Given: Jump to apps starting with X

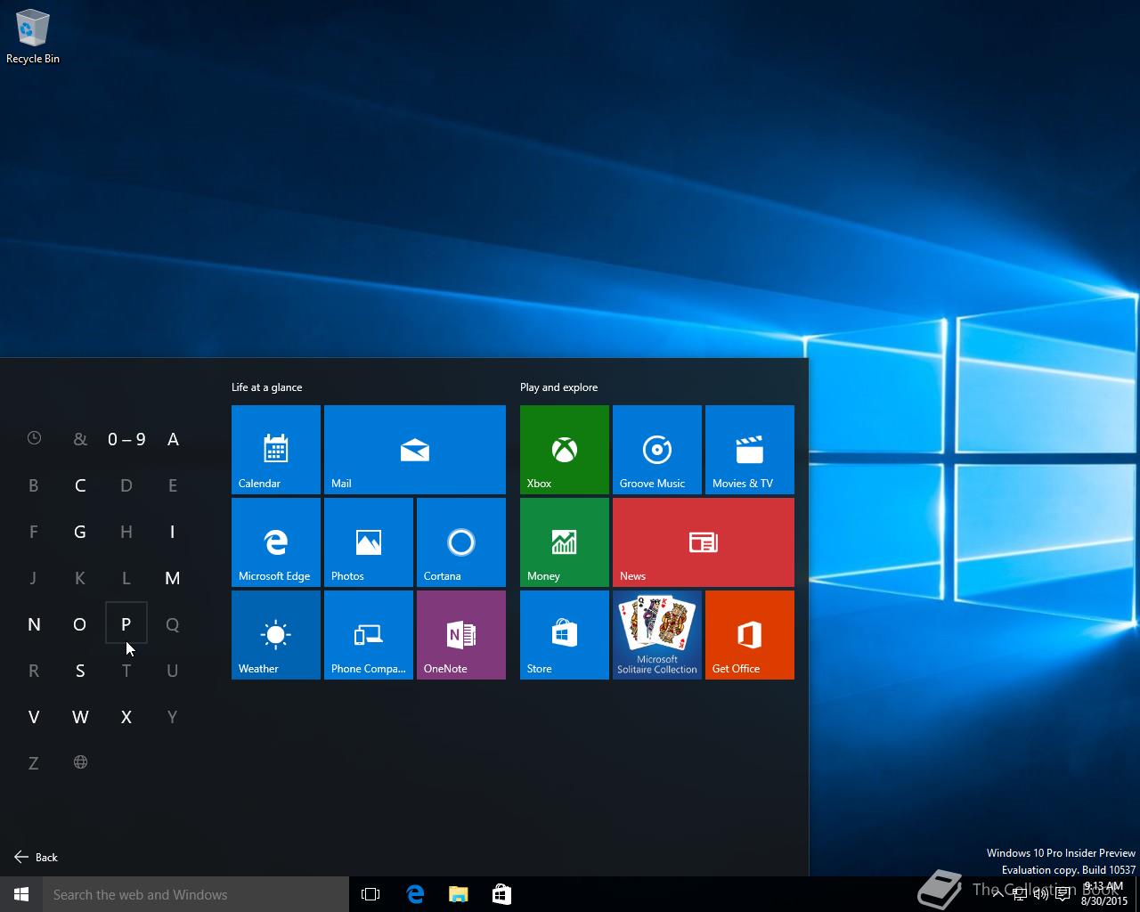Looking at the screenshot, I should 126,717.
